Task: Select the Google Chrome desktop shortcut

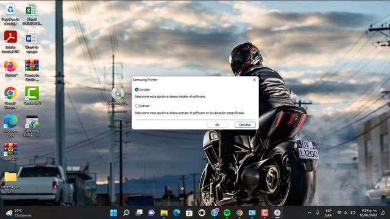Action: point(10,98)
